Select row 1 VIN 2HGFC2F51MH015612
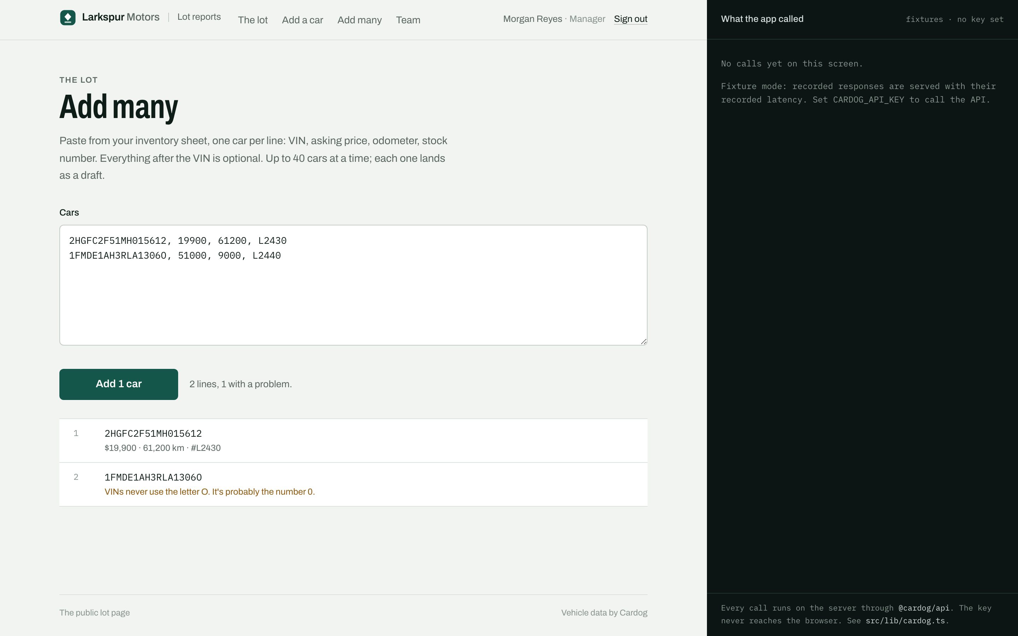The width and height of the screenshot is (1018, 636). click(x=153, y=433)
